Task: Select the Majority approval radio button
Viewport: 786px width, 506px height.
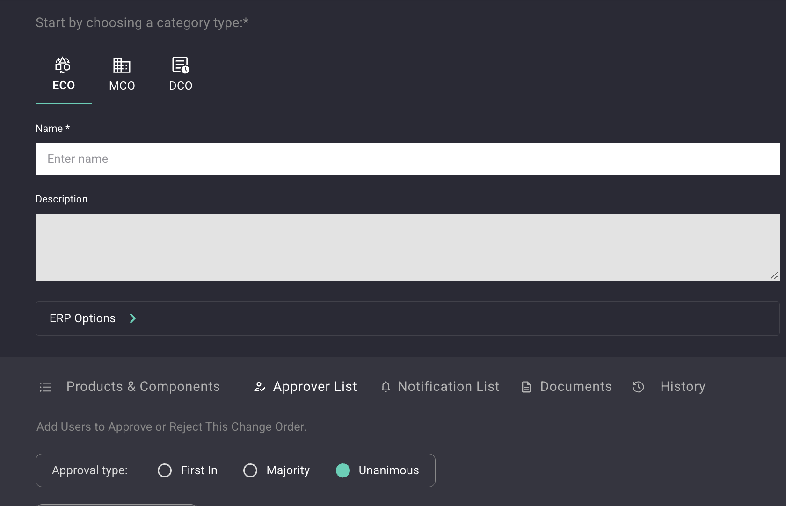Action: (x=250, y=470)
